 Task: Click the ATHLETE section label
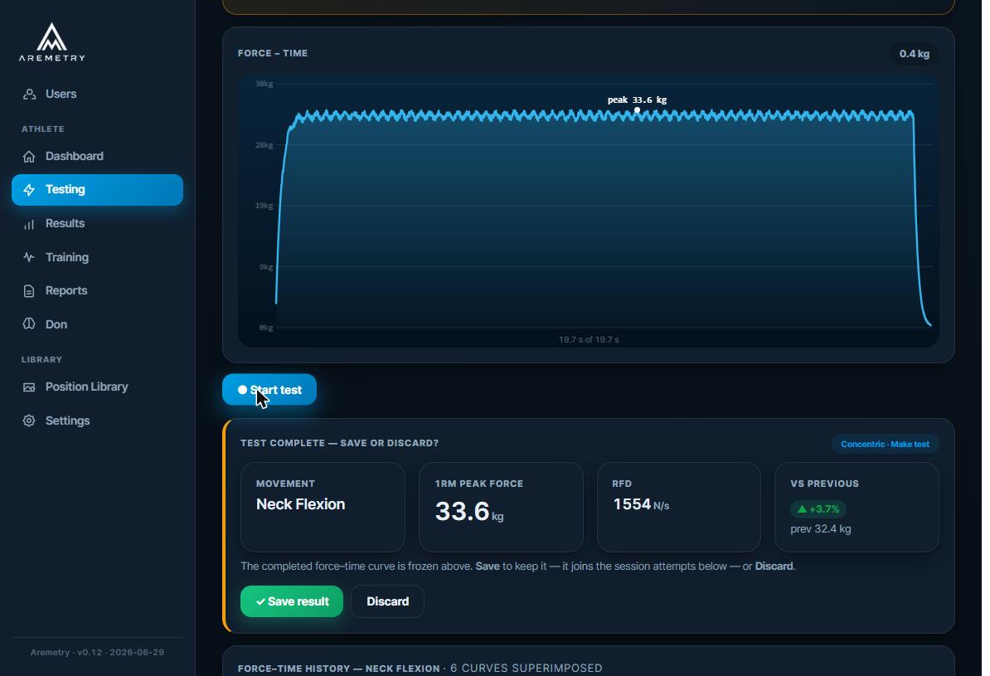43,129
